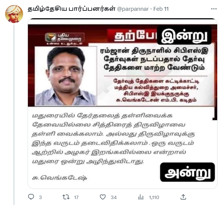Open the three-dot more options menu

tap(214, 9)
